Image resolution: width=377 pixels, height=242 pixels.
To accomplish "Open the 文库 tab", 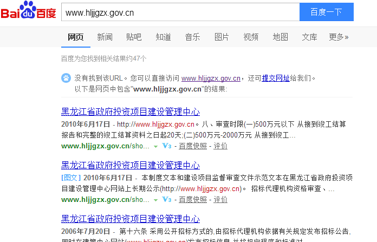I will click(x=309, y=37).
